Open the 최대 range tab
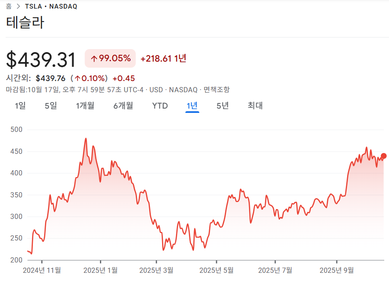389x281 pixels. pos(255,106)
